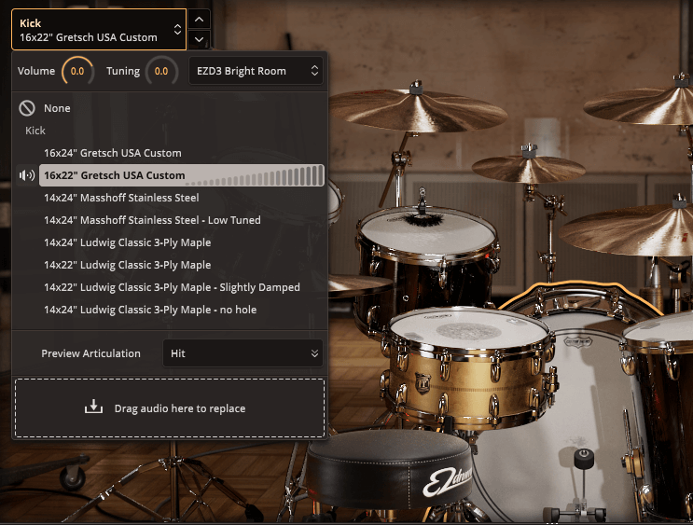Click the Preview Articulation label
This screenshot has height=525, width=693.
(91, 353)
